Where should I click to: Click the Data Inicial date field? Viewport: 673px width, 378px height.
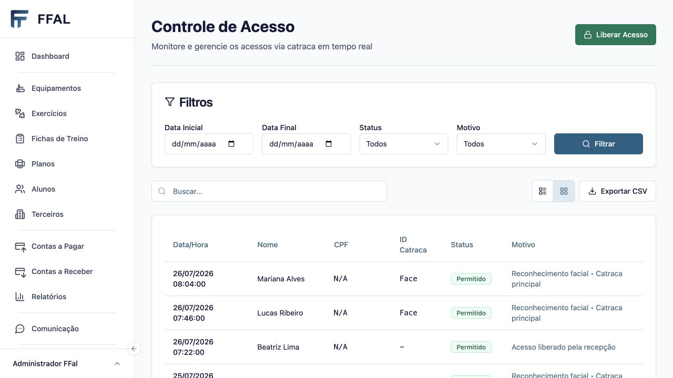[x=209, y=144]
